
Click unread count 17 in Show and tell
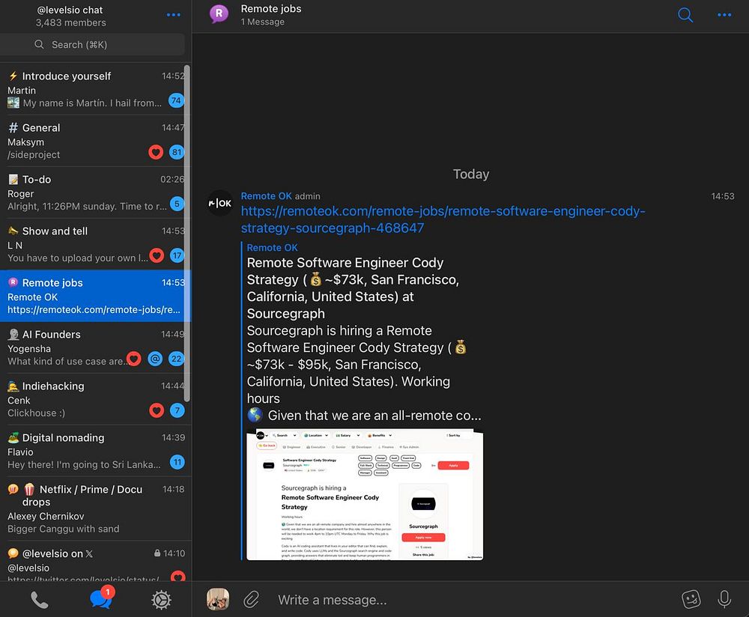[178, 255]
